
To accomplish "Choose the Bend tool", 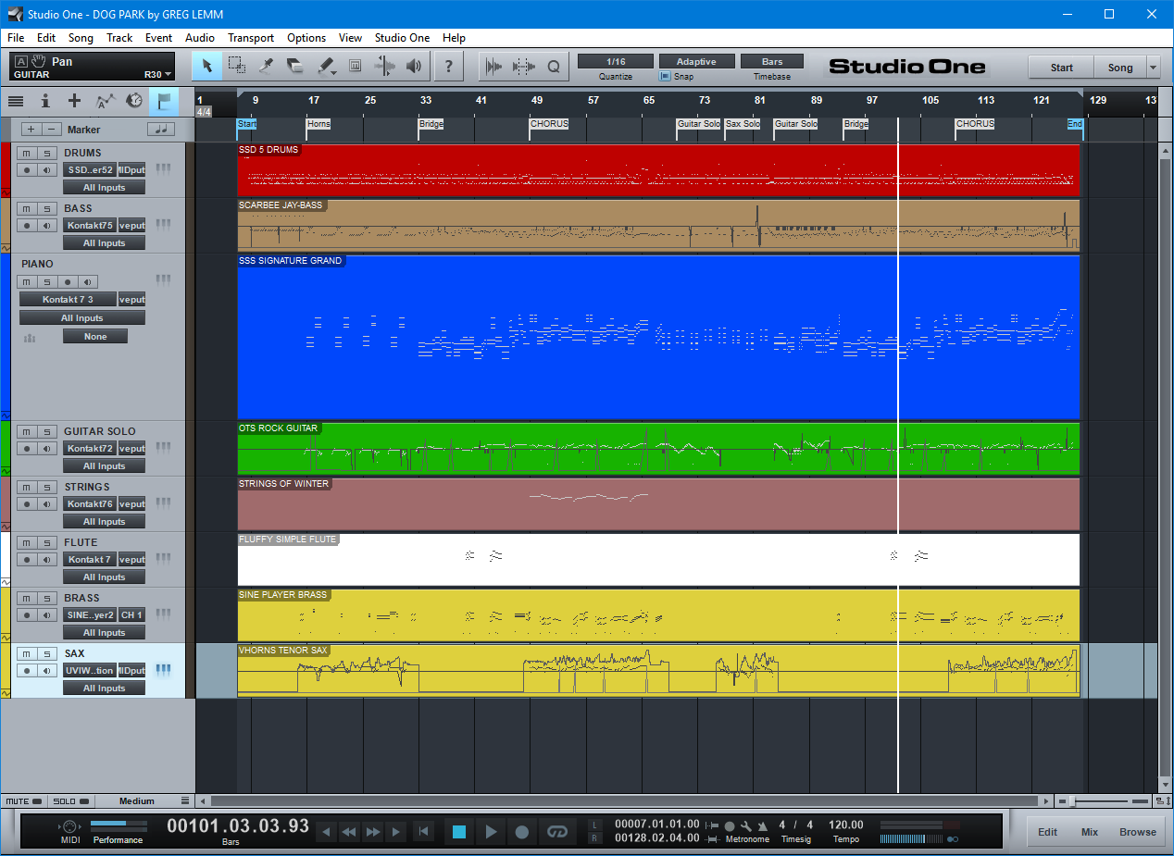I will (x=384, y=66).
